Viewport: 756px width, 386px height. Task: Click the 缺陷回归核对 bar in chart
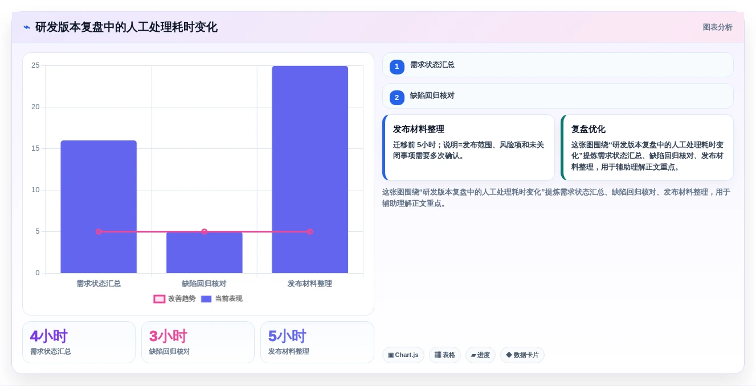[205, 252]
